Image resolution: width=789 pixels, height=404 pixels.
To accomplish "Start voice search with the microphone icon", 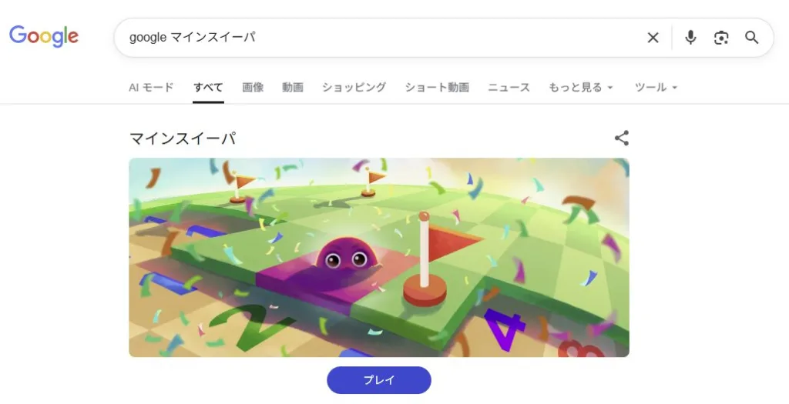I will tap(690, 38).
